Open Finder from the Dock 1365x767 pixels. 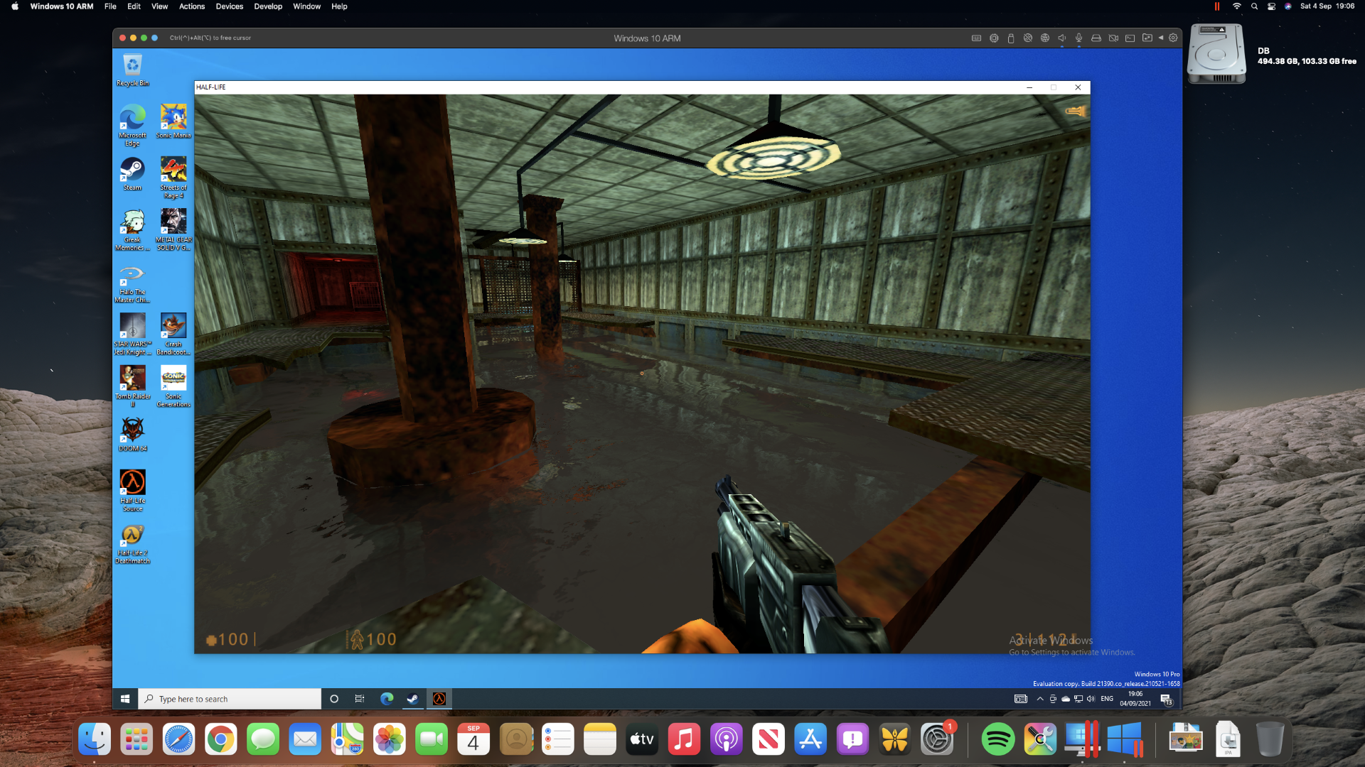[x=95, y=740]
